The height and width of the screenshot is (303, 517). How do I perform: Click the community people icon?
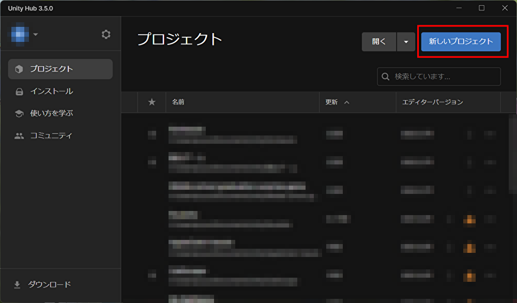[x=19, y=136]
